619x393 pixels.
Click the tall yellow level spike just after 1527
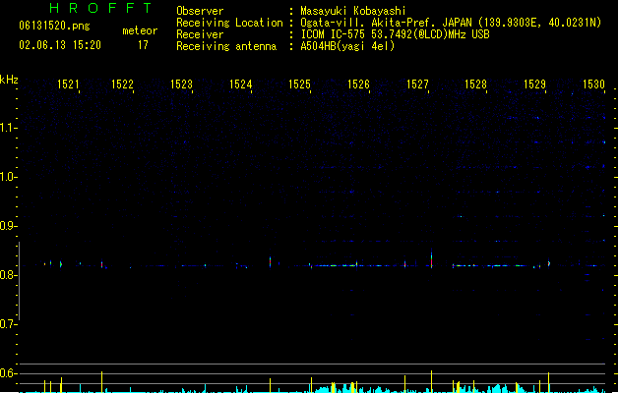coord(431,381)
